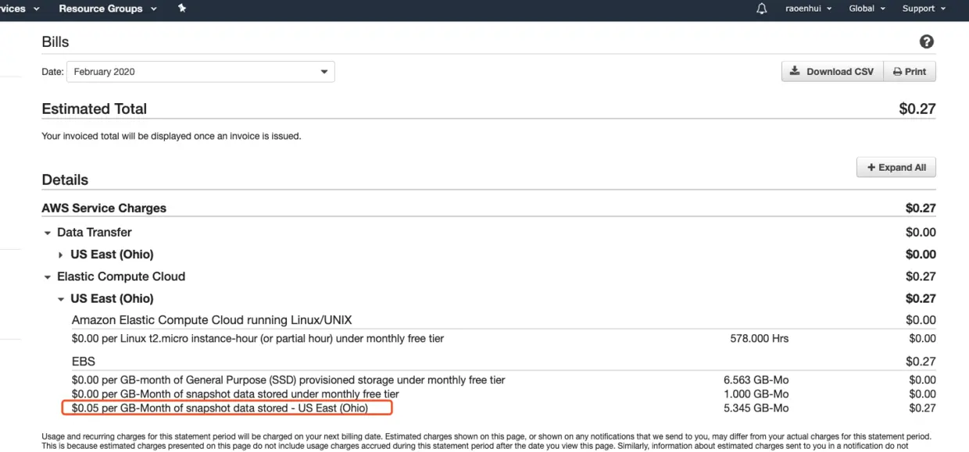Open the raoenhui account menu
The height and width of the screenshot is (452, 969).
click(809, 9)
